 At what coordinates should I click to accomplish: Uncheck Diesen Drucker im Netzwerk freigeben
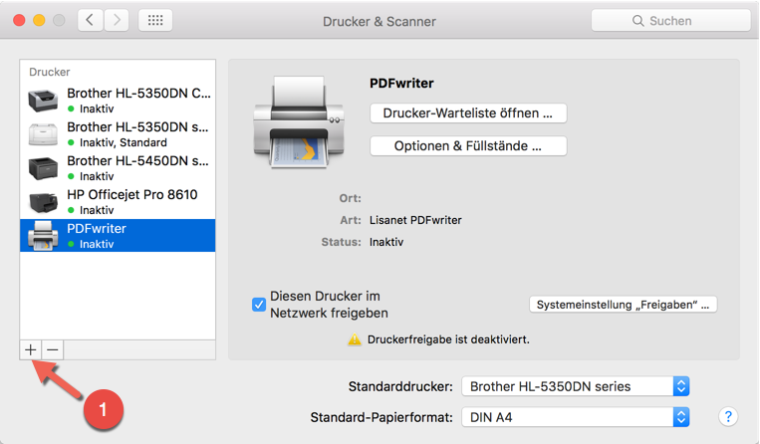coord(259,304)
